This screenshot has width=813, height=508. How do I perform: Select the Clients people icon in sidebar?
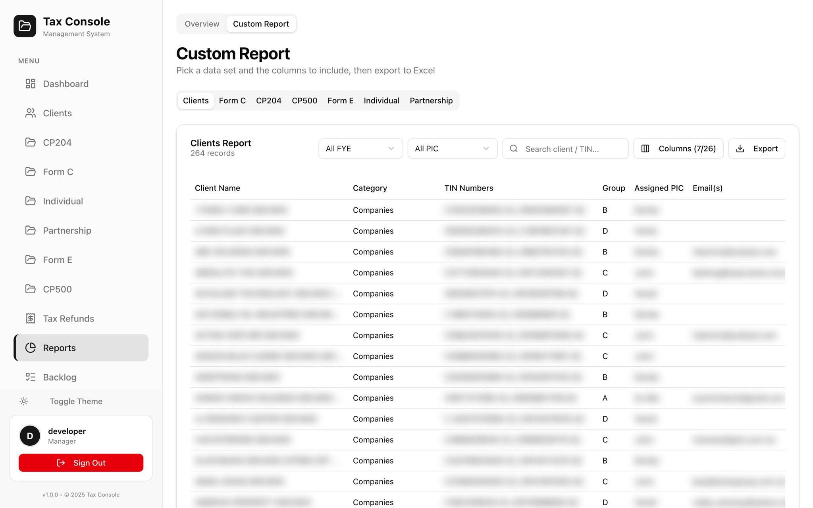[31, 113]
